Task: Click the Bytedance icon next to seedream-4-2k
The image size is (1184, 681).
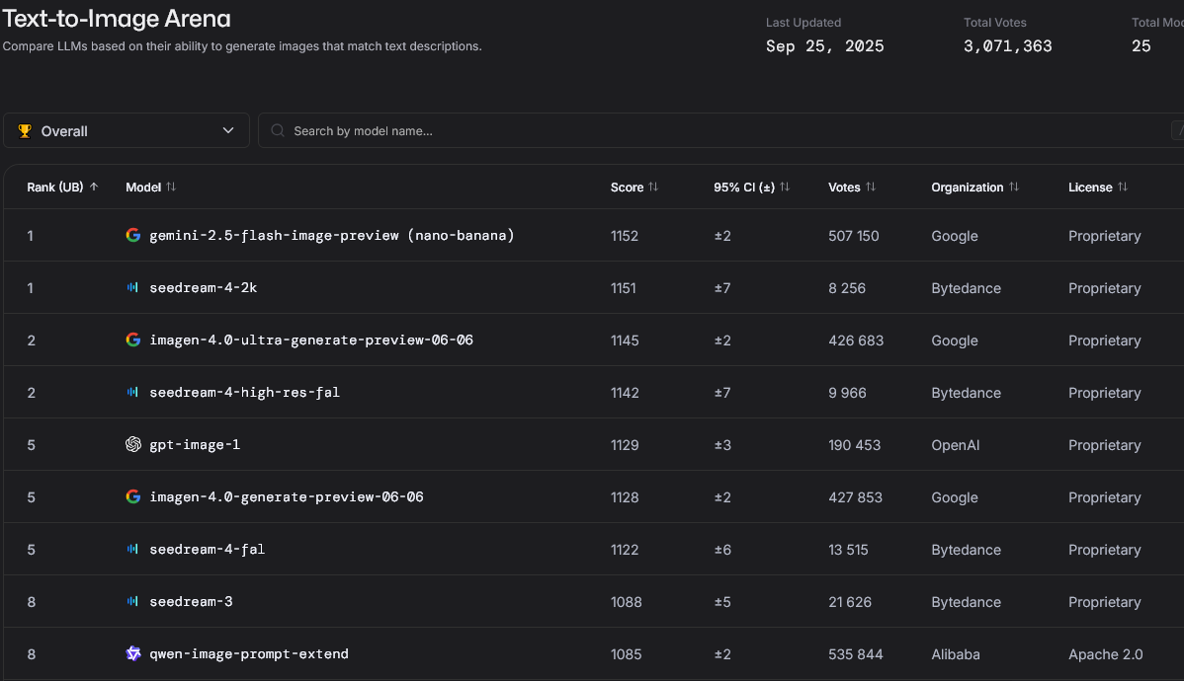Action: 133,288
